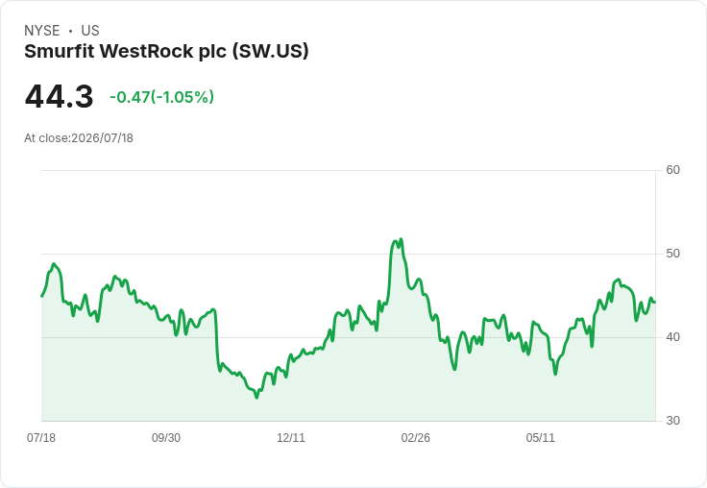Click the US market label
707x488 pixels.
(90, 31)
